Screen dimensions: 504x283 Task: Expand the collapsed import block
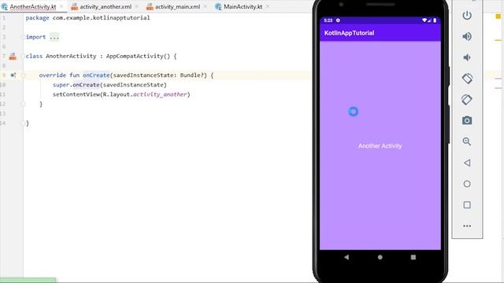pyautogui.click(x=23, y=37)
